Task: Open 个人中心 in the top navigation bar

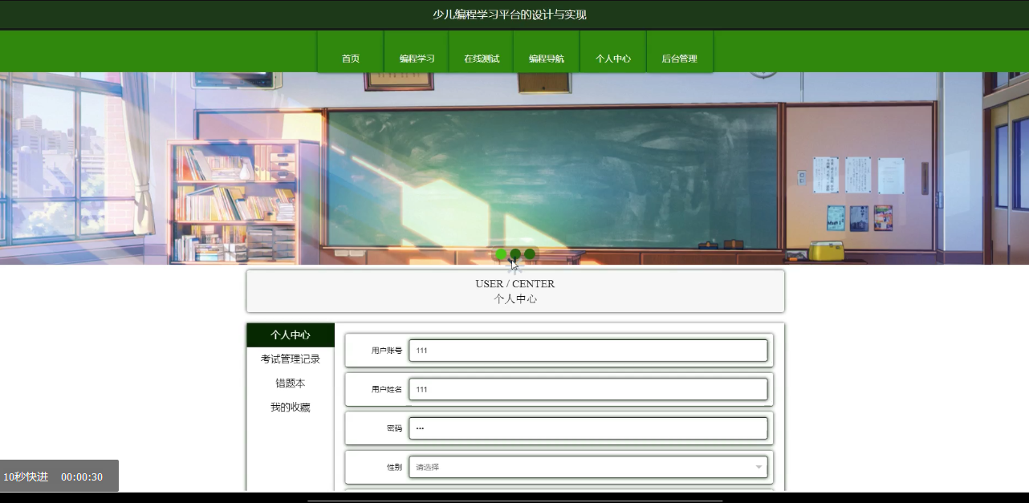Action: [x=612, y=52]
